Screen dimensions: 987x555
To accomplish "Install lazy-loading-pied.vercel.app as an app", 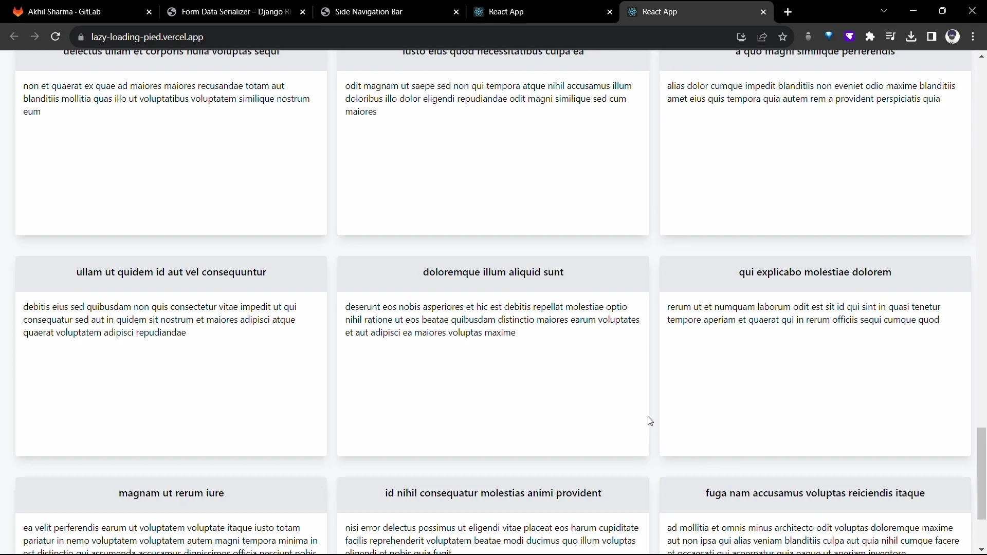I will [741, 36].
